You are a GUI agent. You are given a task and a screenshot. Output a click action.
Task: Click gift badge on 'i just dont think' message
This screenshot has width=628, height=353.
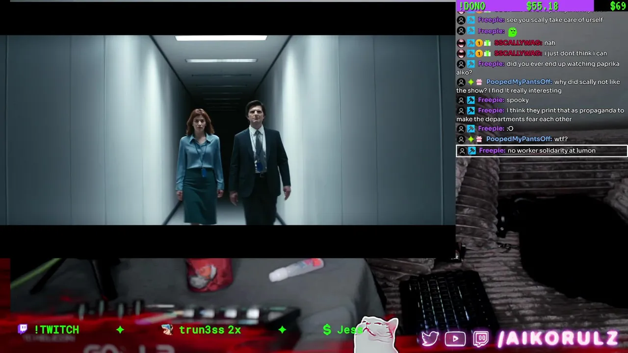coord(488,53)
